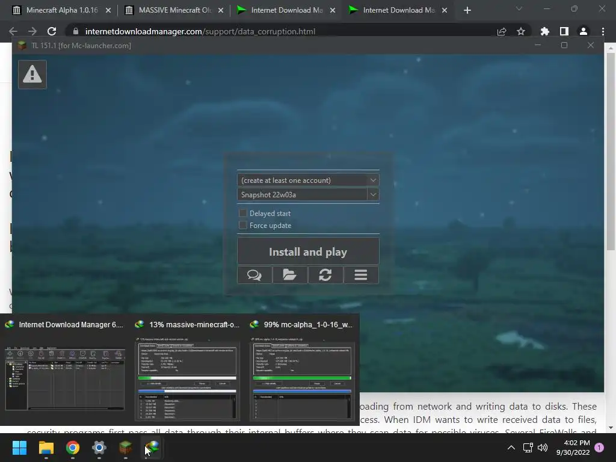The height and width of the screenshot is (462, 616).
Task: Click the browser back arrow
Action: click(13, 31)
